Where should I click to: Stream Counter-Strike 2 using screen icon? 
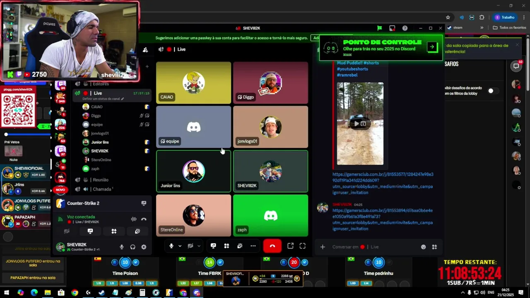pos(144,203)
